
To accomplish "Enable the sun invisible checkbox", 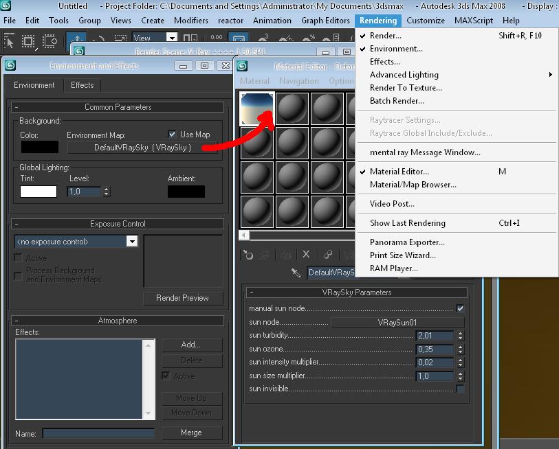I will (460, 389).
